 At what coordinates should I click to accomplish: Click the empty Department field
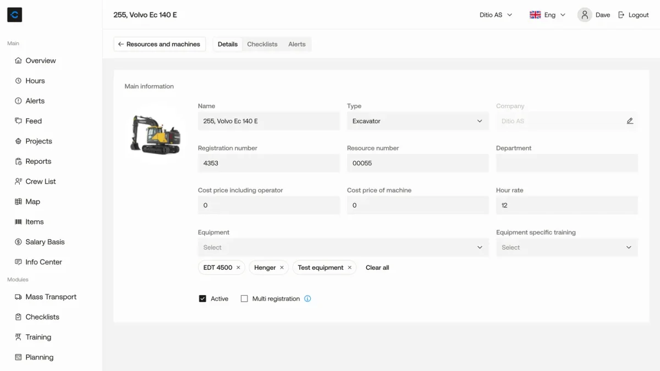pyautogui.click(x=567, y=163)
